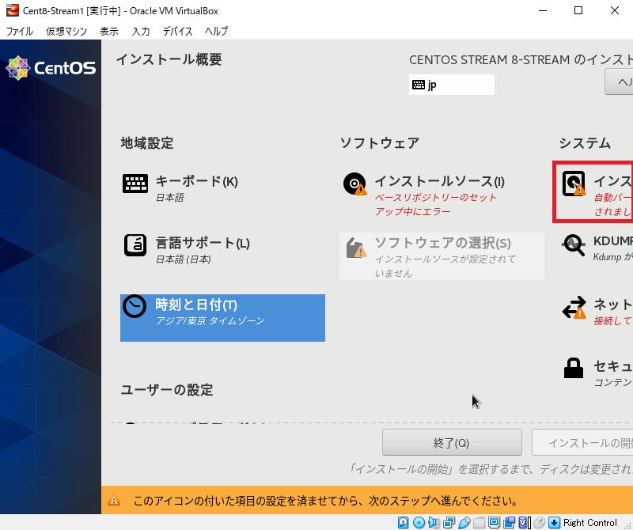The image size is (633, 530).
Task: Open the installation destination disk icon
Action: [574, 184]
